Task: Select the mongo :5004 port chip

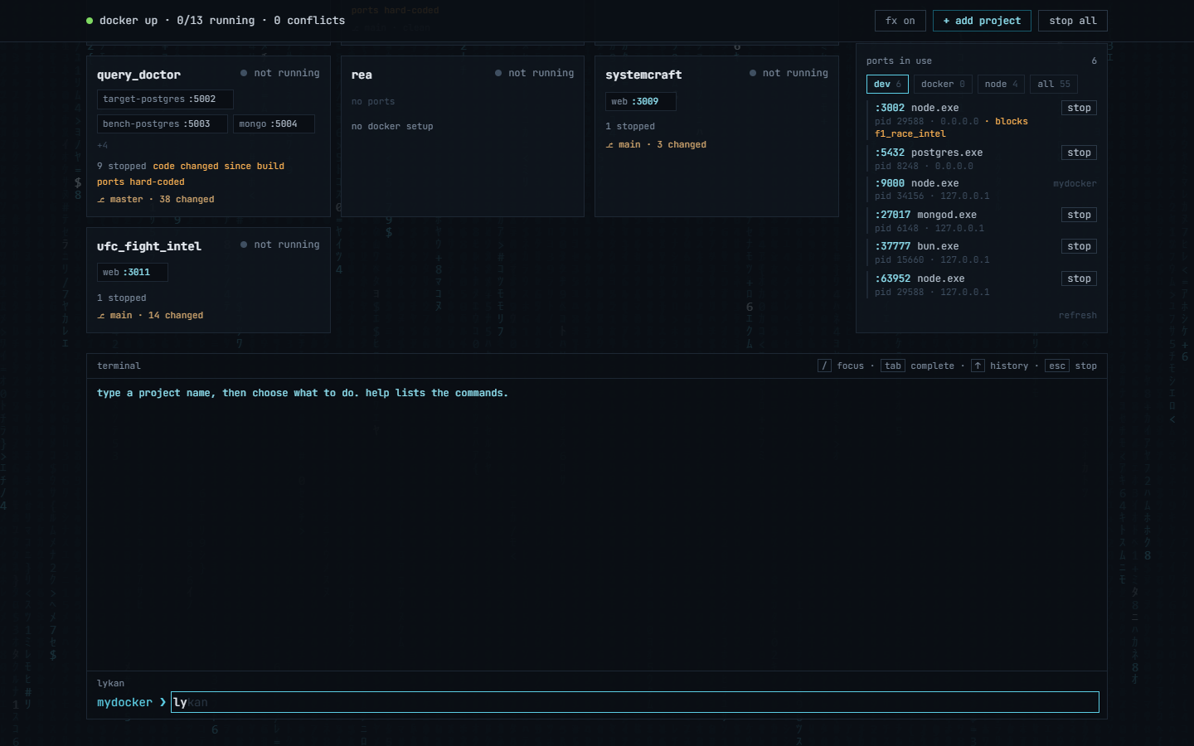Action: [274, 124]
